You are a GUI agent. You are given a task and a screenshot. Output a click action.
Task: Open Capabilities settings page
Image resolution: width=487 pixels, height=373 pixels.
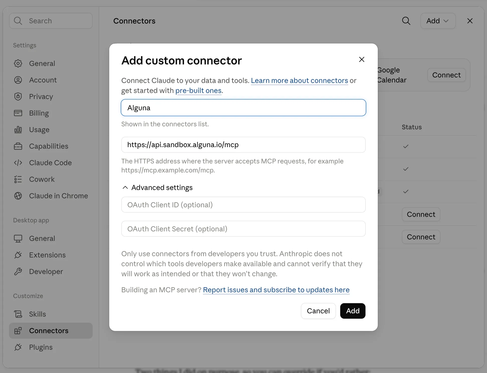coord(51,146)
